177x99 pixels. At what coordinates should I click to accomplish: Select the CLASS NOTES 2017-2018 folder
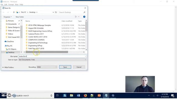(x=38, y=37)
